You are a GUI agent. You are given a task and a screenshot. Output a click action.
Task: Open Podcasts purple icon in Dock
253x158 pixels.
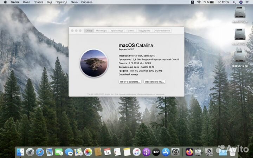[146, 152]
